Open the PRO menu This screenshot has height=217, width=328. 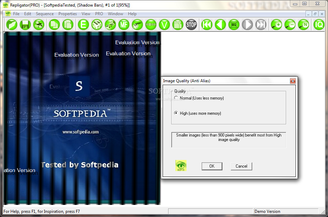[x=99, y=14]
